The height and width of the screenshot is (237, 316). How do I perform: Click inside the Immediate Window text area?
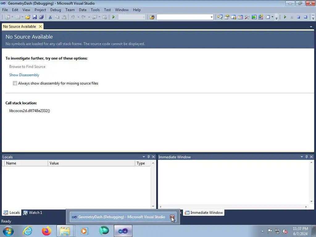(x=234, y=182)
